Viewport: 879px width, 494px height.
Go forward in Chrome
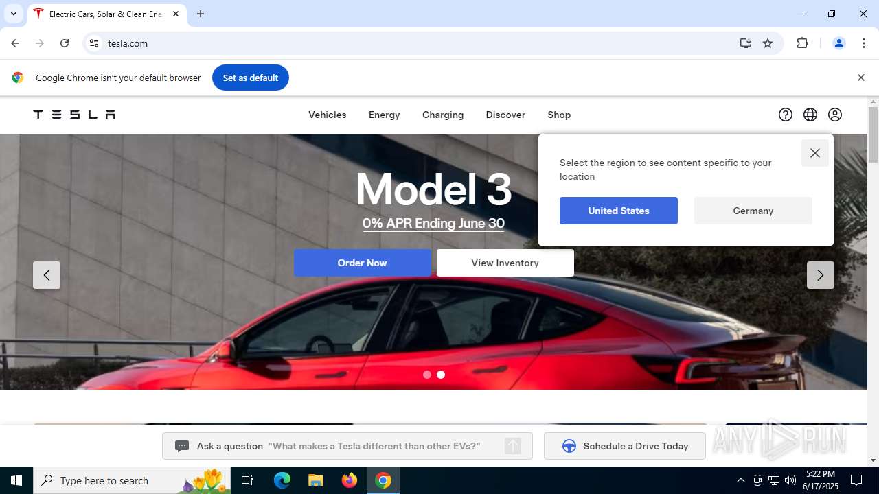40,43
